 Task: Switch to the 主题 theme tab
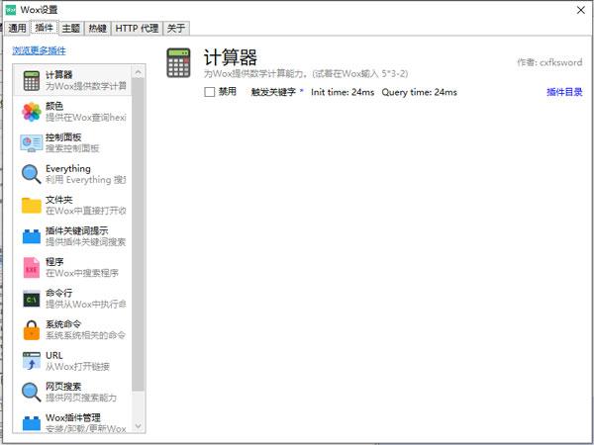point(71,28)
